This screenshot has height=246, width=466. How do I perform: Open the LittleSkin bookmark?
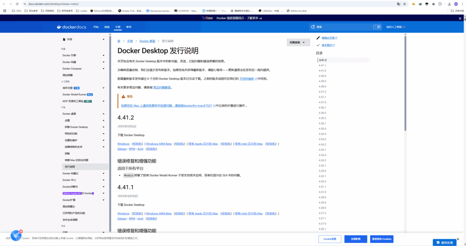pyautogui.click(x=270, y=11)
